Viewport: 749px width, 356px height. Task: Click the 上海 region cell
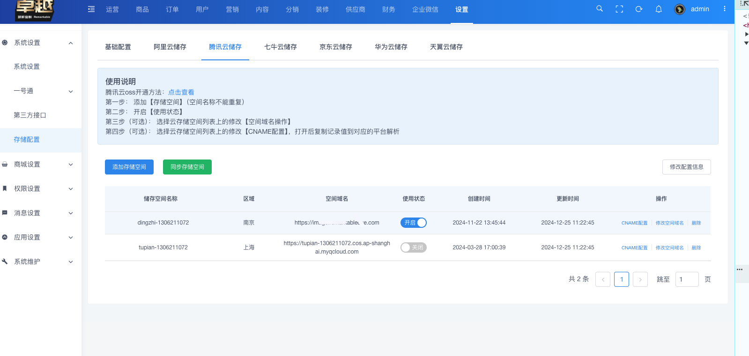click(249, 247)
